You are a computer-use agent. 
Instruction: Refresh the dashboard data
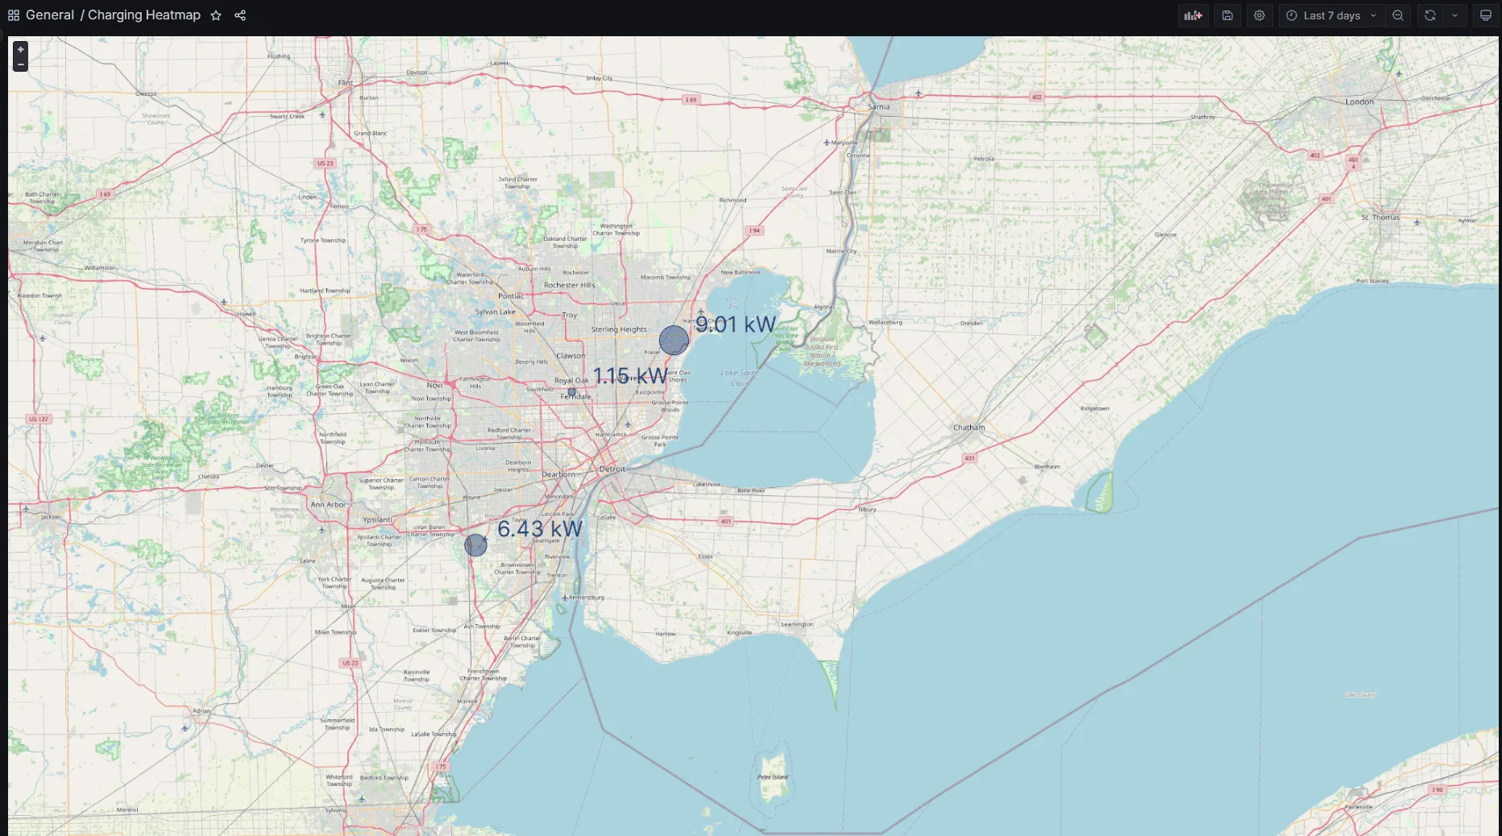coord(1430,15)
